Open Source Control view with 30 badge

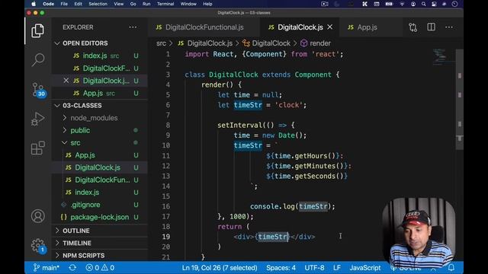(38, 90)
